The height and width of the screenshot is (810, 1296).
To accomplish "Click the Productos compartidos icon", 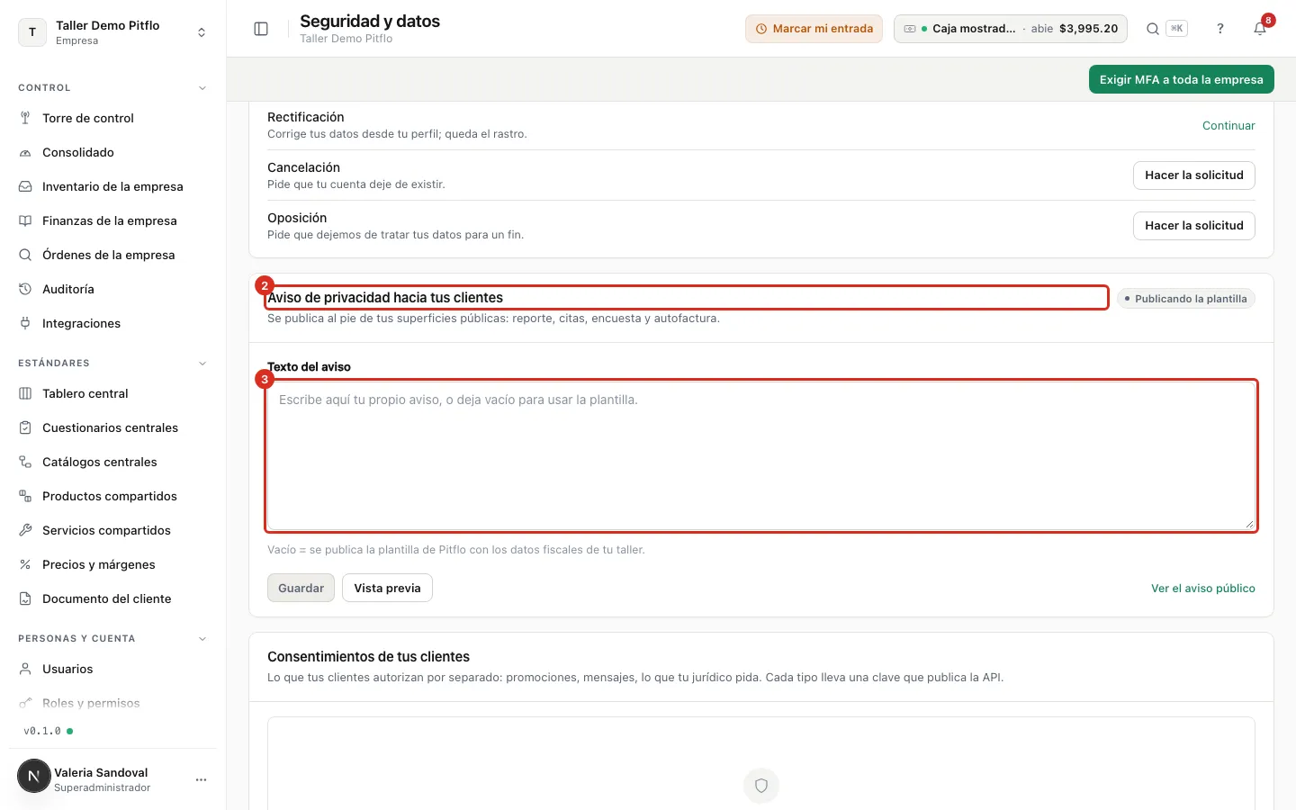I will click(25, 496).
